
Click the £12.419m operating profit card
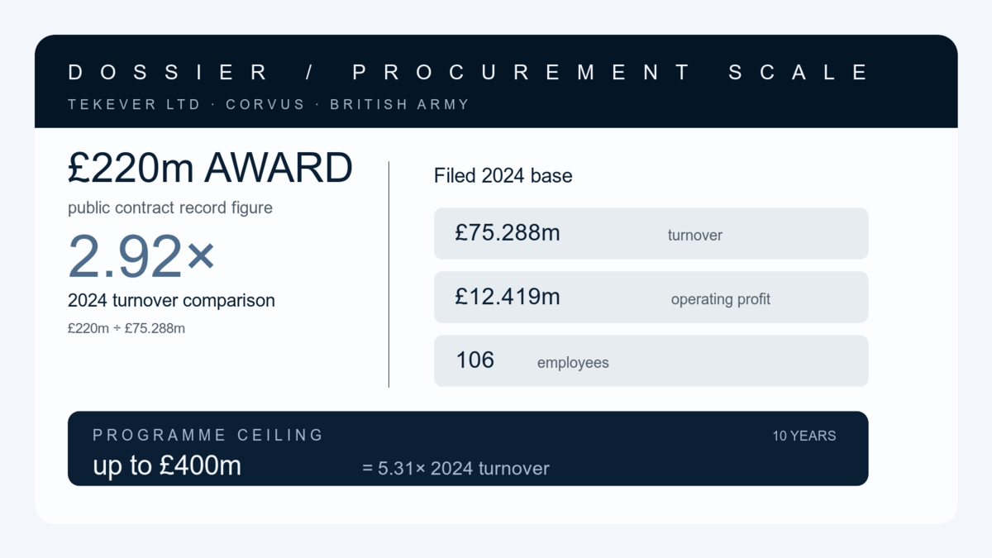point(651,297)
